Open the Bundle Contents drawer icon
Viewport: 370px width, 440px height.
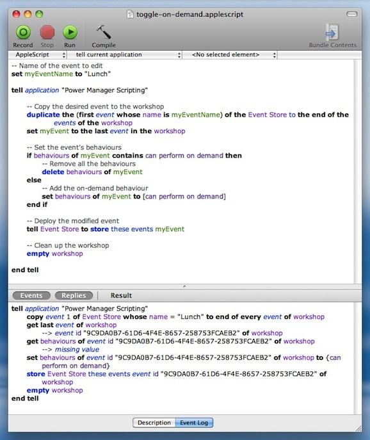coord(332,32)
